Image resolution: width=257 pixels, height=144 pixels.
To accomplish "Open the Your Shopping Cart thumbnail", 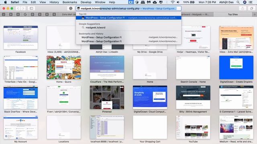I will [150, 127].
